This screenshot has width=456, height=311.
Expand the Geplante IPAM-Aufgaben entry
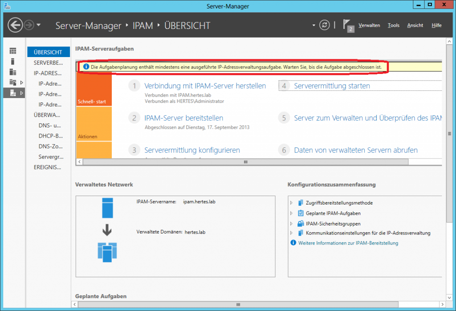point(292,213)
